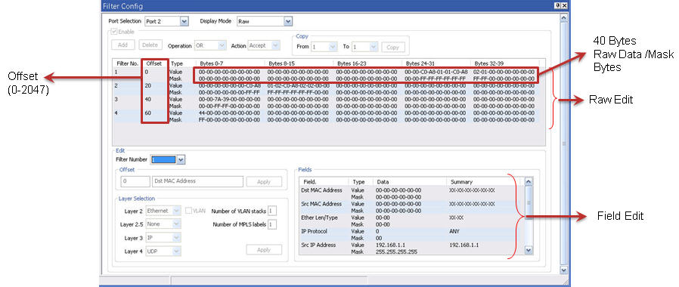Click the Bytes 32-39 column header
The image size is (679, 287).
coord(504,63)
